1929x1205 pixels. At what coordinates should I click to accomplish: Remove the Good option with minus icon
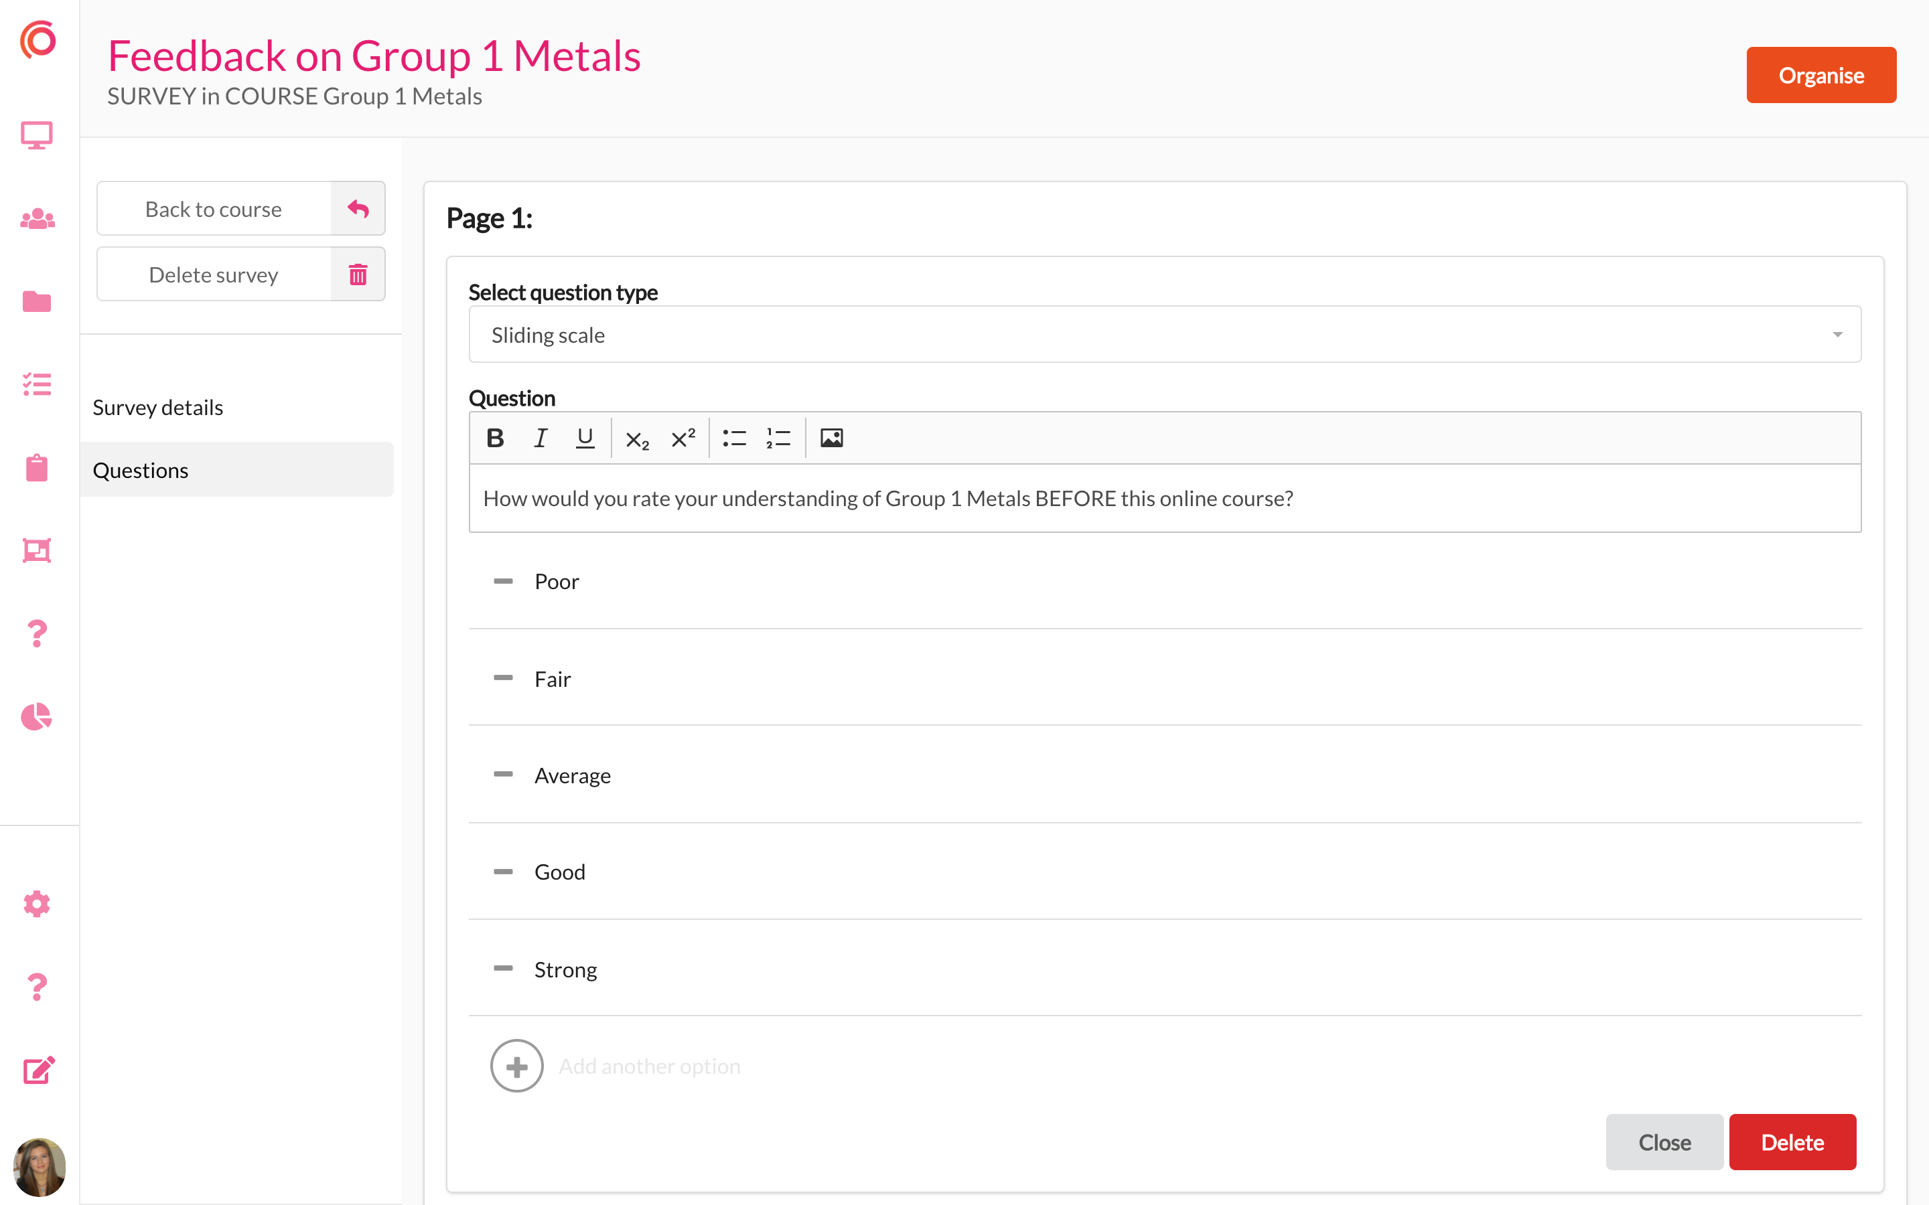pos(503,872)
